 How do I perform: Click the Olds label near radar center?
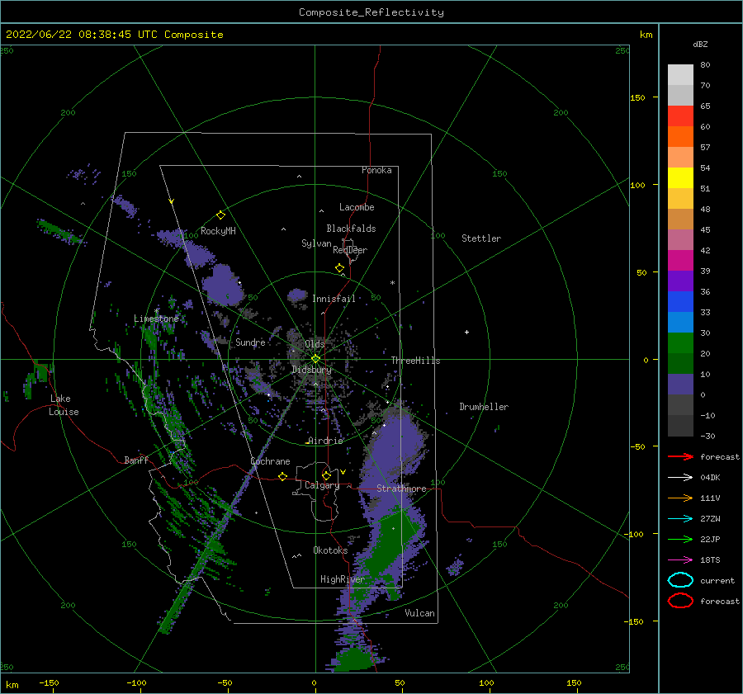click(315, 344)
